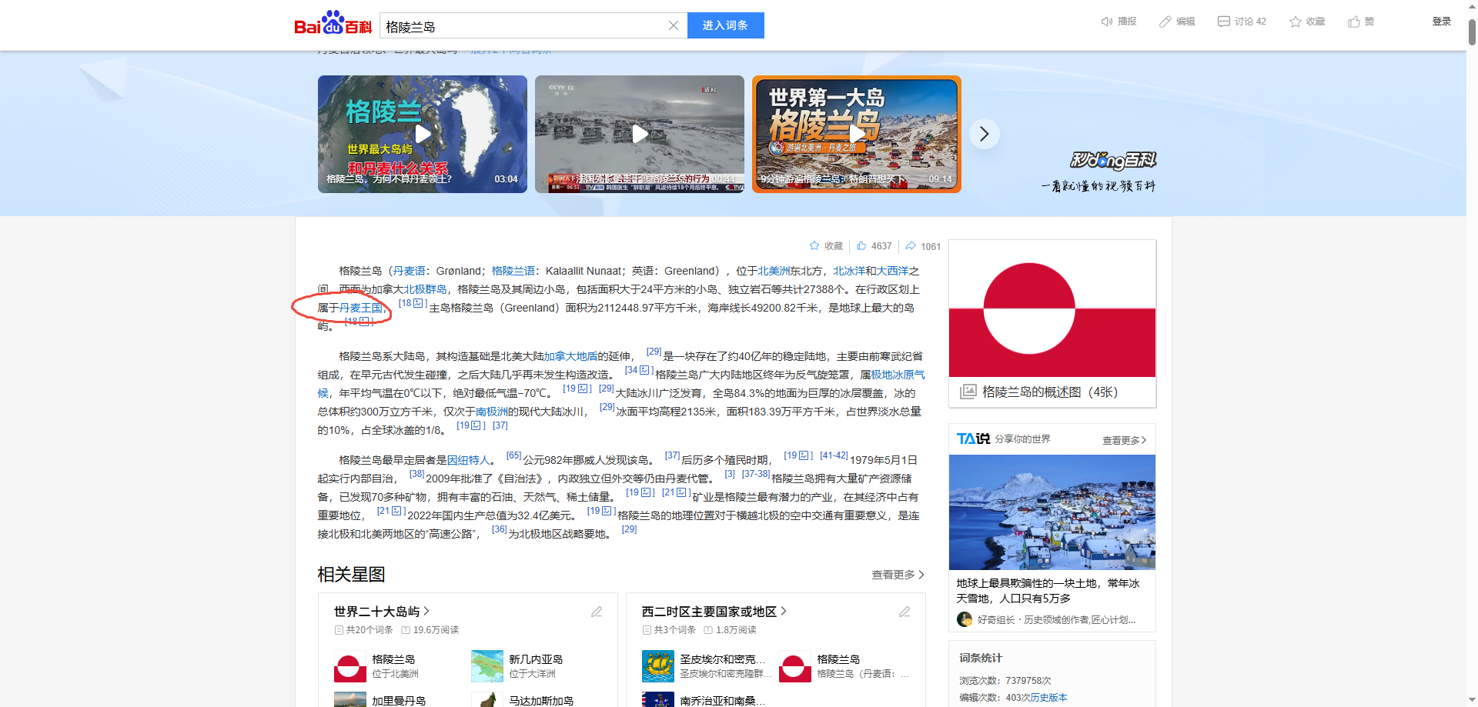Viewport: 1478px width, 707px height.
Task: Click the 赞 thumbs-up icon at top right
Action: [x=1353, y=22]
